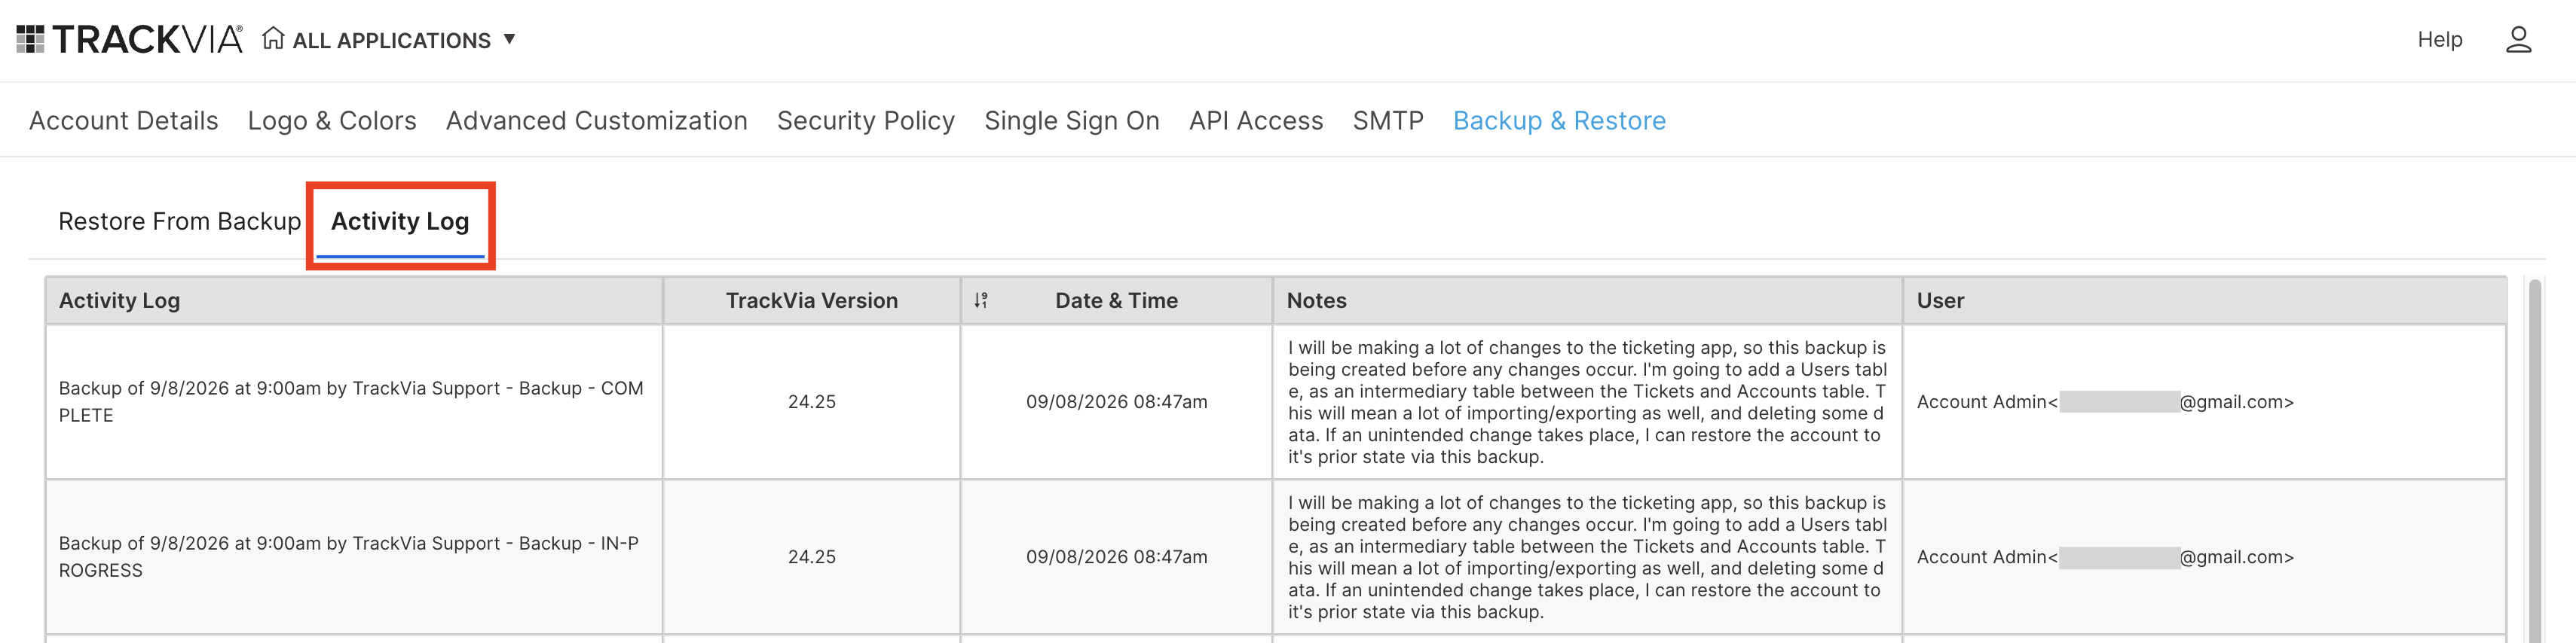The height and width of the screenshot is (643, 2576).
Task: Click the User column header
Action: click(2205, 300)
